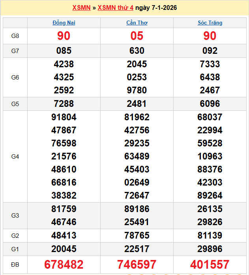Select the G8 row label

(x=15, y=36)
